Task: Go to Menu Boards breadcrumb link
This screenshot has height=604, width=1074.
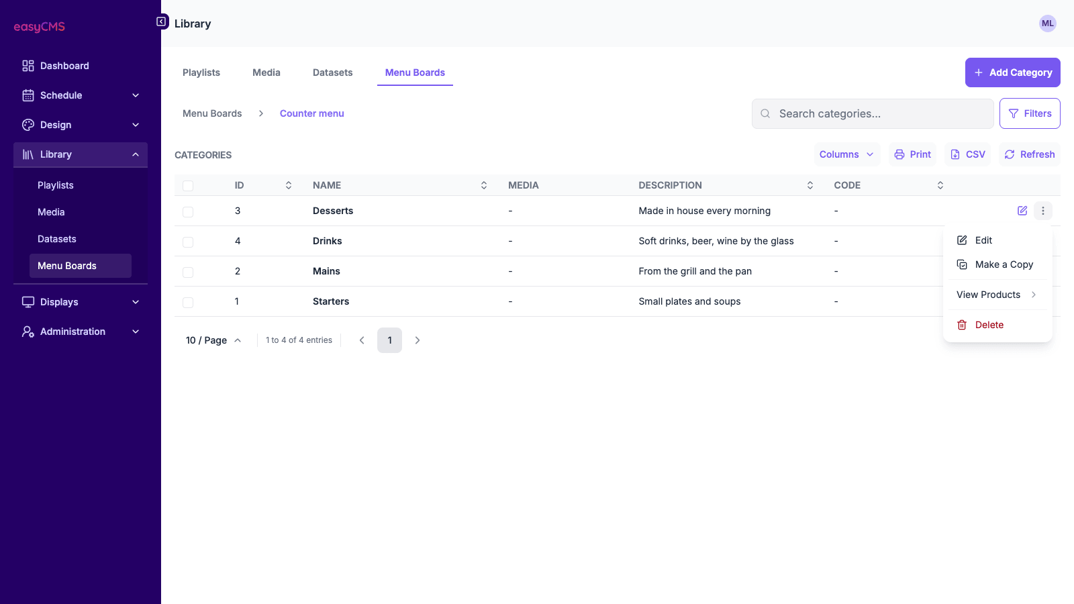Action: pos(212,113)
